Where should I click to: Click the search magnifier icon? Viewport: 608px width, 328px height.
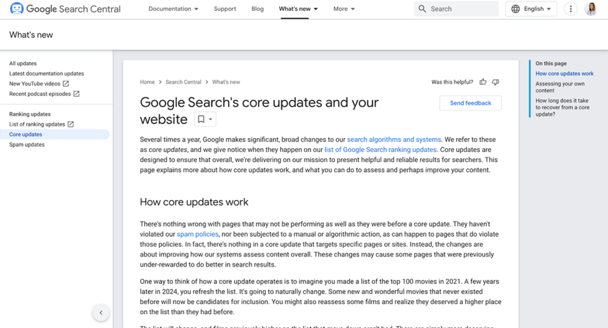click(422, 8)
